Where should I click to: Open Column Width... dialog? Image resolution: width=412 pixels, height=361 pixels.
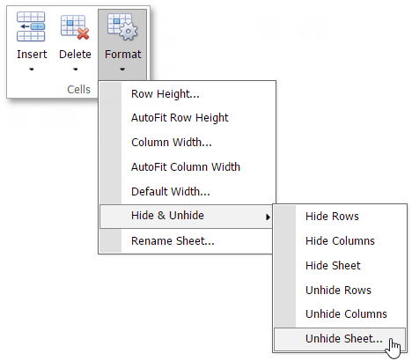point(188,143)
